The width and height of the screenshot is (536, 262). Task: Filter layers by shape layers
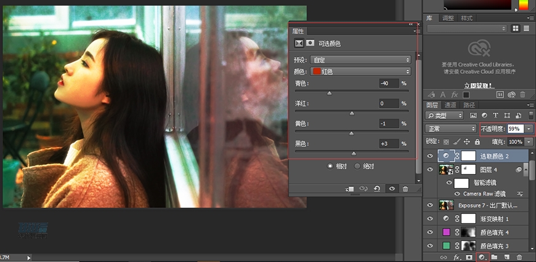pos(507,115)
